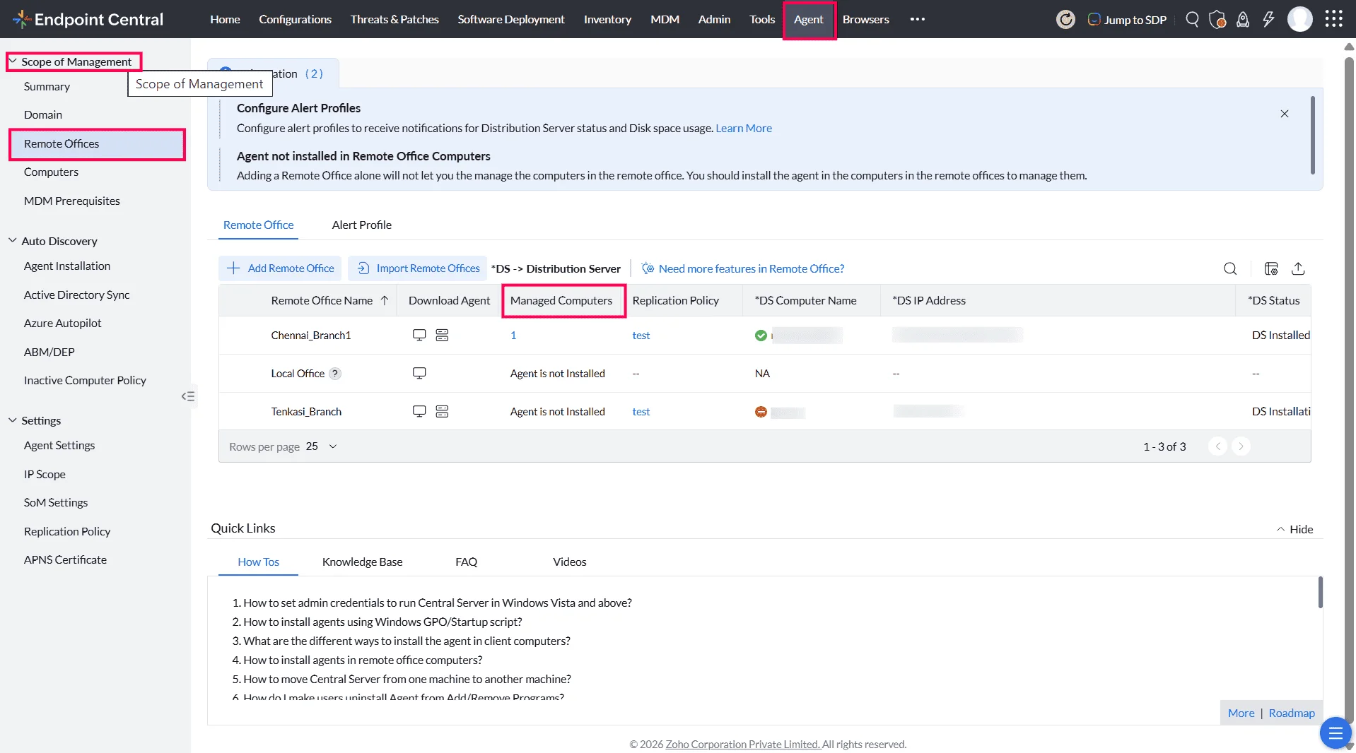Switch to the Alert Profile tab

[x=362, y=225]
